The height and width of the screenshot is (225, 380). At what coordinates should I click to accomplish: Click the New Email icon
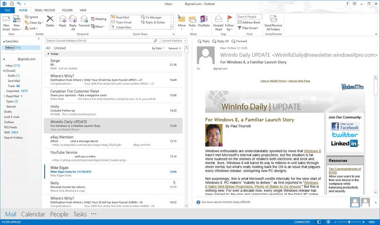pyautogui.click(x=6, y=22)
